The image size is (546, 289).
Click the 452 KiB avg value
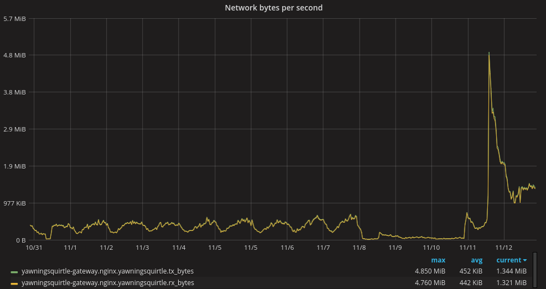470,271
